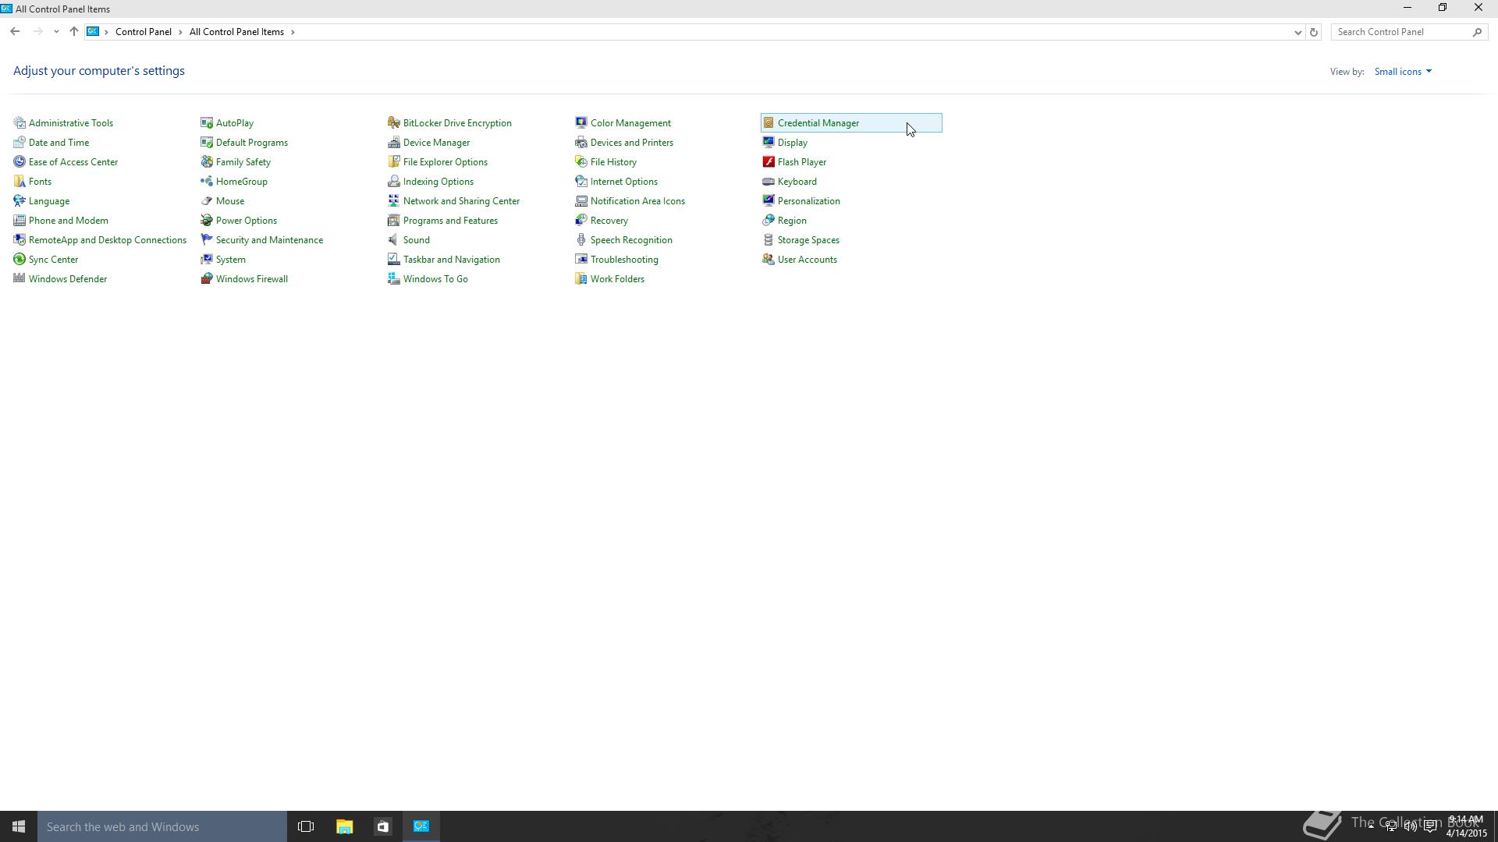Click the Color Management icon
1498x842 pixels.
tap(581, 123)
